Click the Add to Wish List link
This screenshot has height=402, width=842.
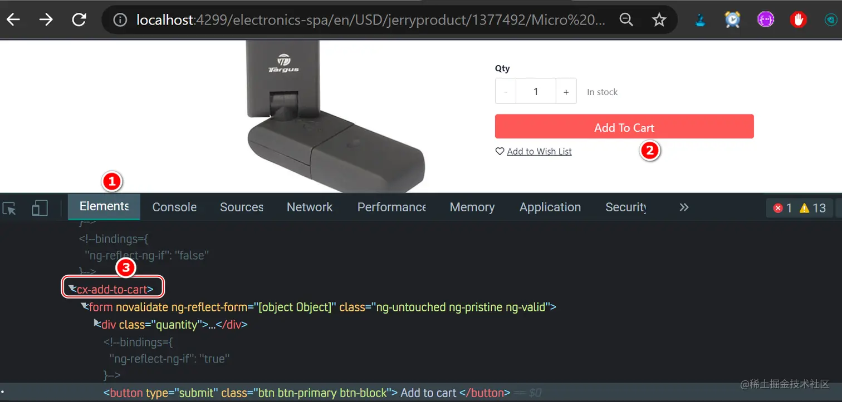[539, 151]
